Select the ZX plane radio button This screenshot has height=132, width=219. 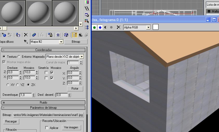28,85
